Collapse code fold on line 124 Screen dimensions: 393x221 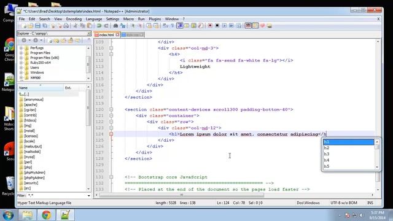[111, 134]
